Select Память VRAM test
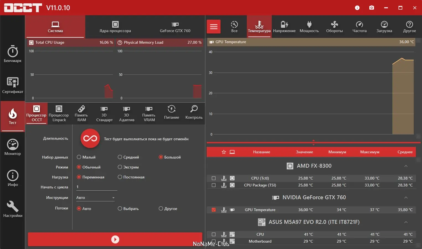The height and width of the screenshot is (249, 422). pyautogui.click(x=149, y=113)
